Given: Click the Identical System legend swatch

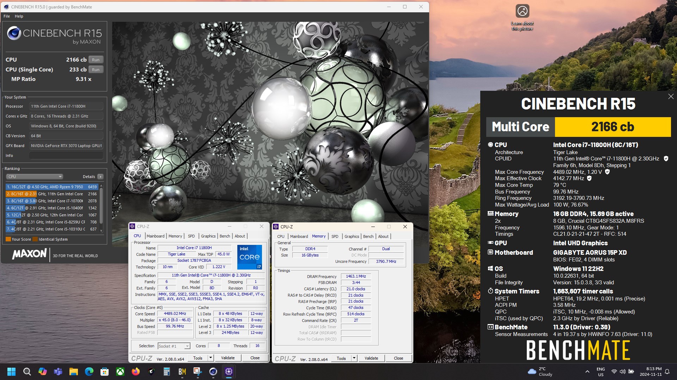Looking at the screenshot, I should point(35,239).
